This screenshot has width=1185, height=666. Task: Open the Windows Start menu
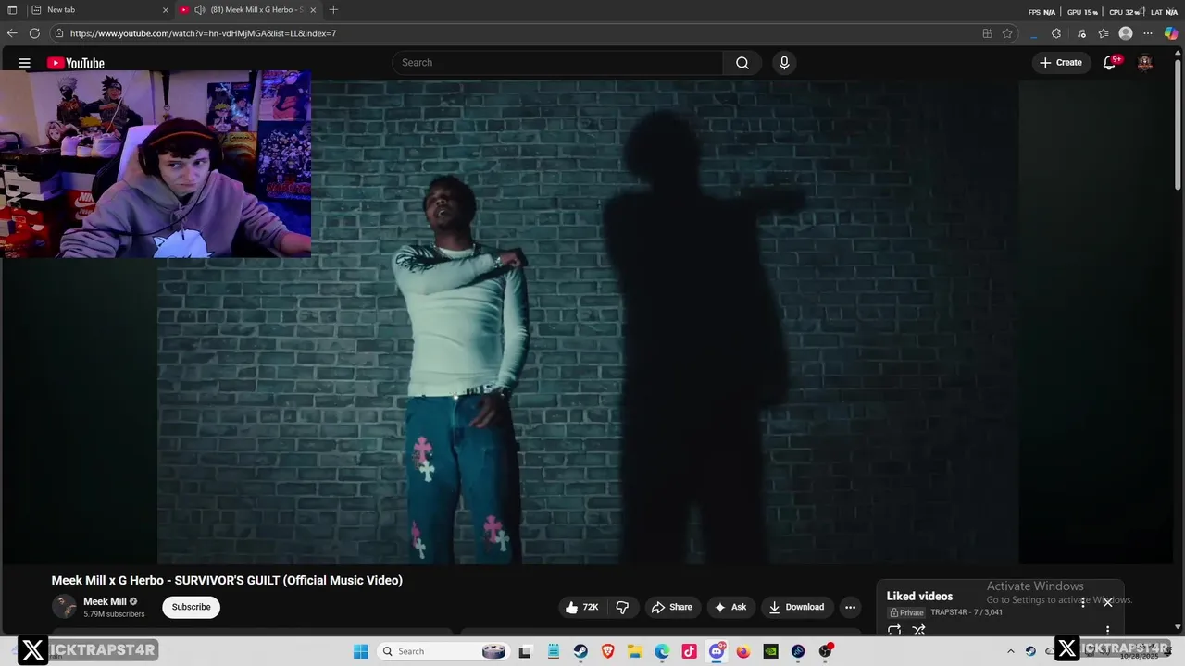click(x=360, y=651)
